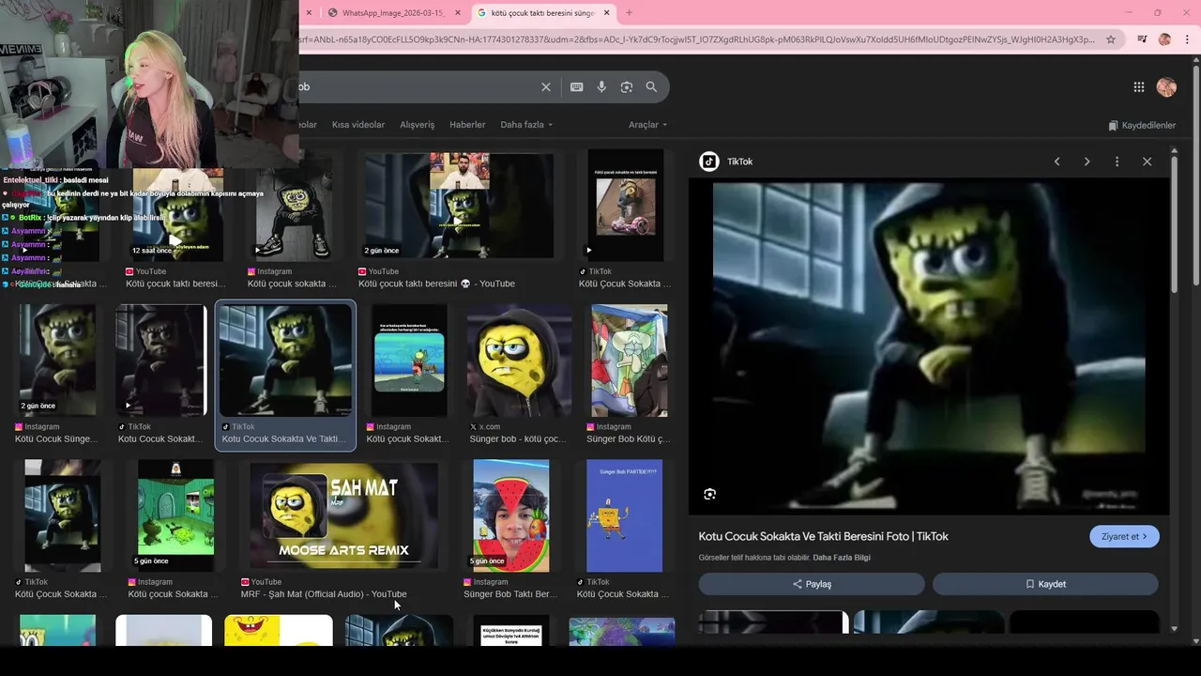Click the Chrome address bar URL
This screenshot has height=676, width=1201.
point(696,39)
